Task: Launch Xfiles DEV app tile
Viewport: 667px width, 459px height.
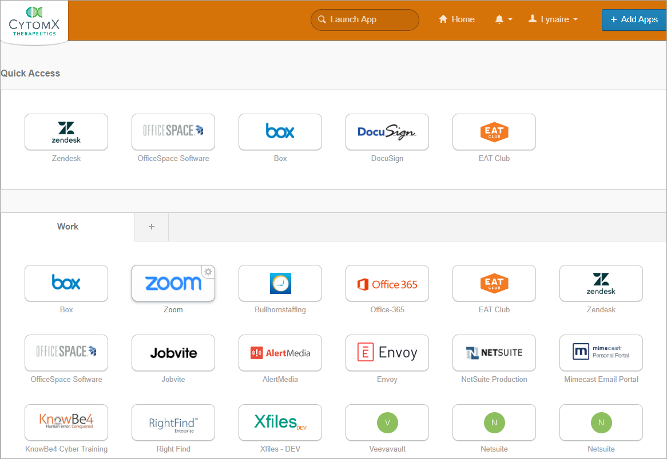Action: (280, 422)
